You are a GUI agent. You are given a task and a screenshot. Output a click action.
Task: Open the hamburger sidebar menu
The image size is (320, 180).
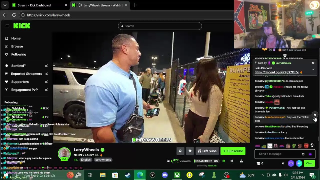pyautogui.click(x=7, y=26)
